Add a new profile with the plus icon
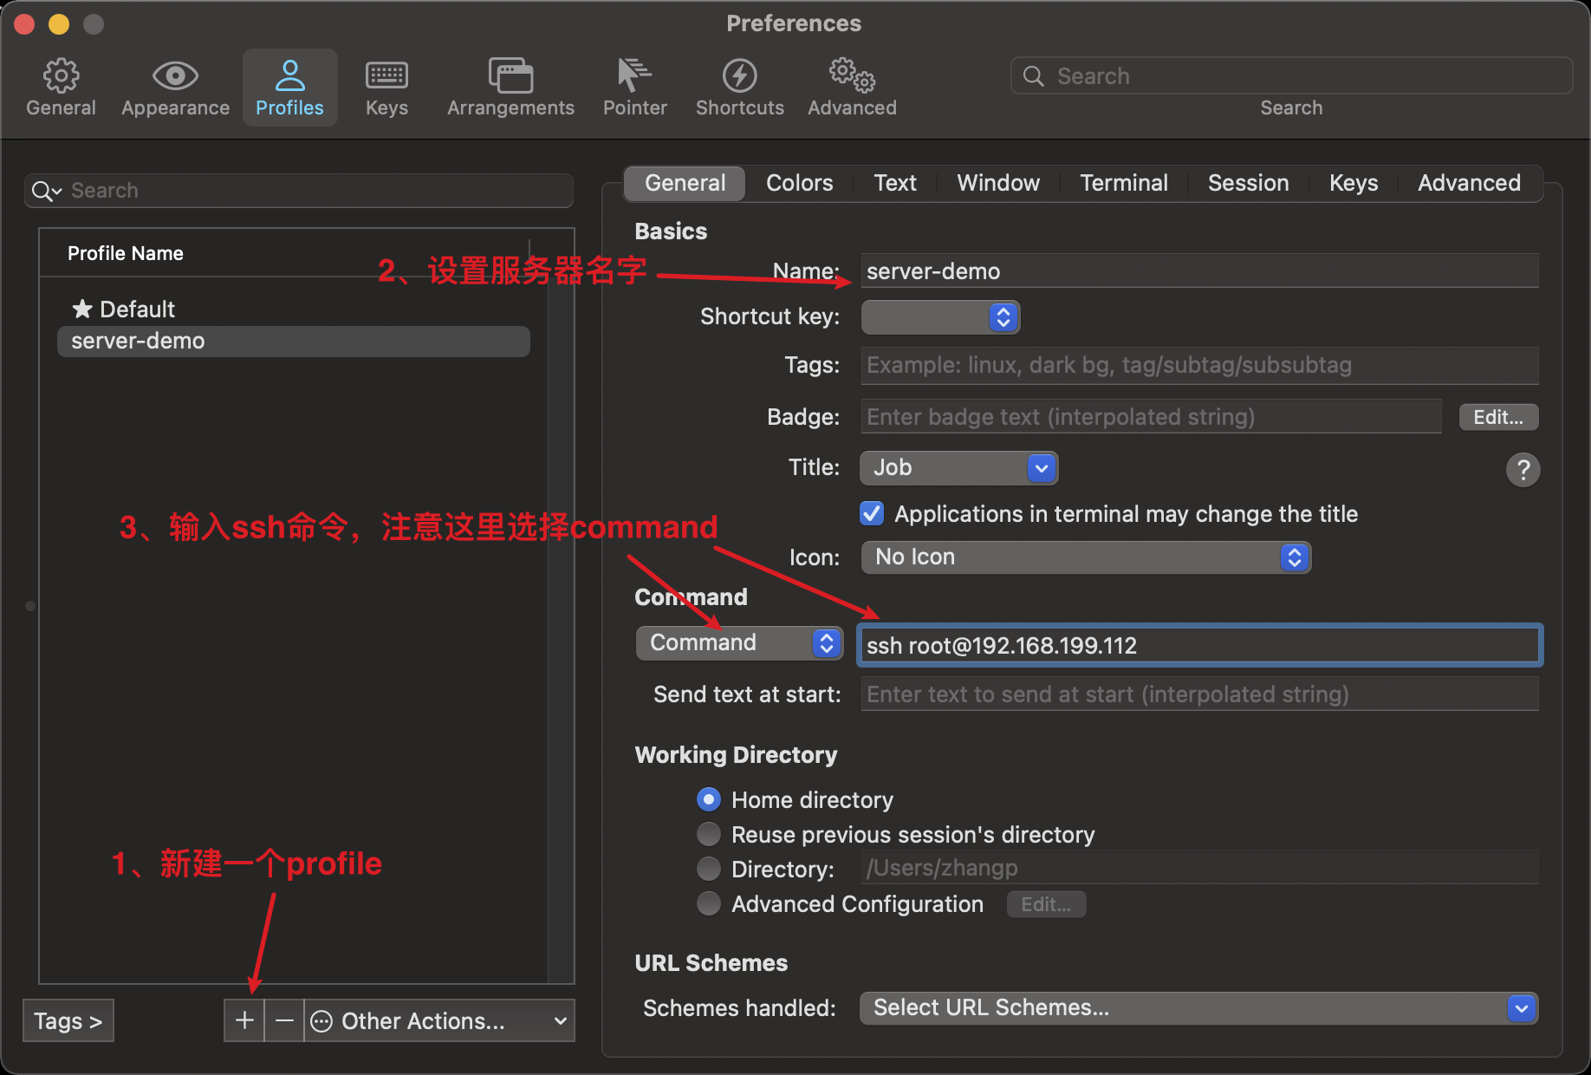Viewport: 1591px width, 1075px height. [x=244, y=1020]
